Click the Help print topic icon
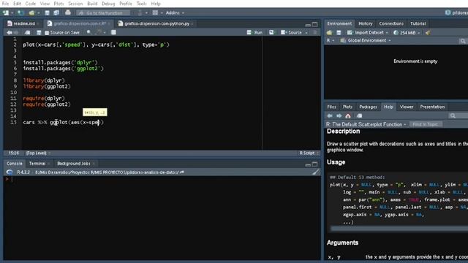468x263 pixels. tap(359, 115)
